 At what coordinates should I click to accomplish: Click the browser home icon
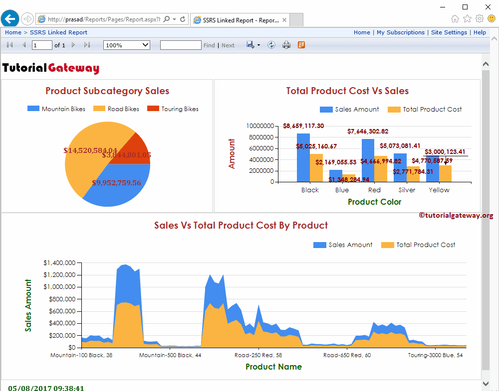click(x=455, y=18)
